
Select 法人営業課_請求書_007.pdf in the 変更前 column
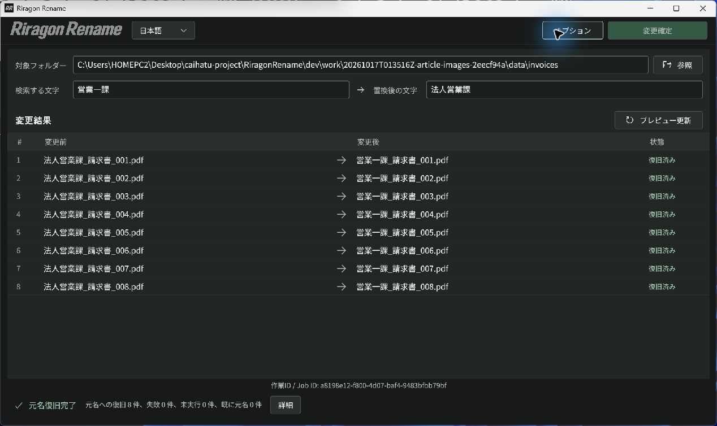94,268
